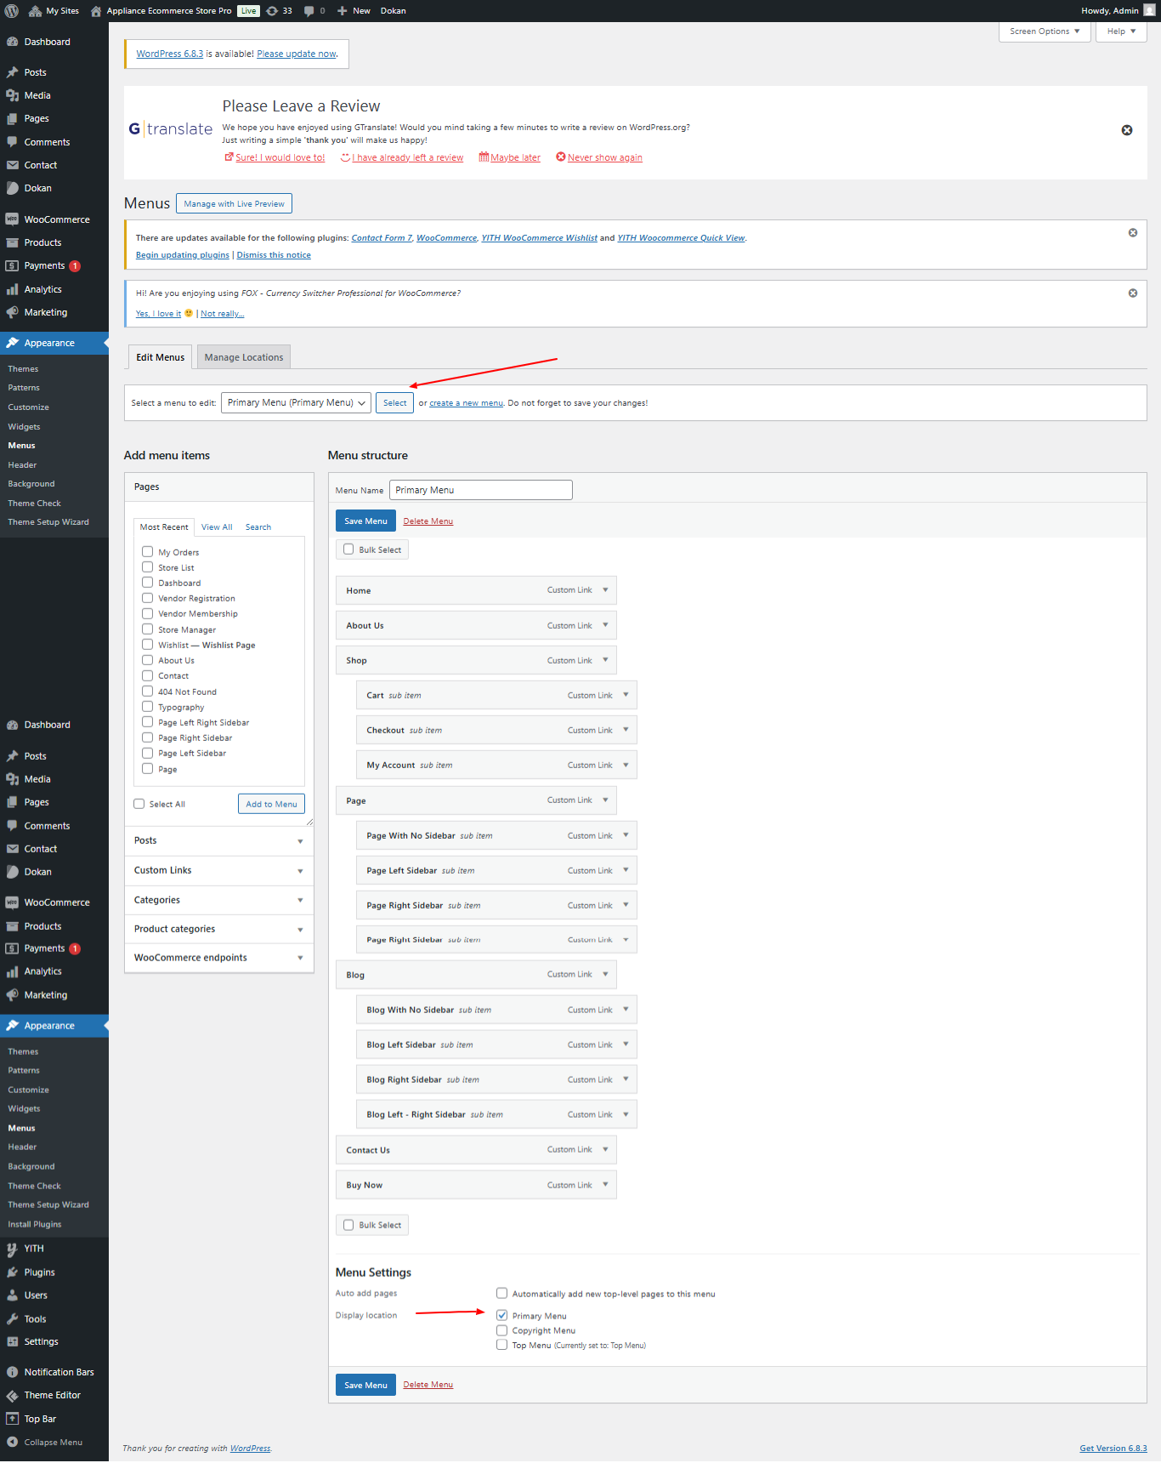Image resolution: width=1161 pixels, height=1463 pixels.
Task: Expand the Home menu item settings
Action: tap(605, 590)
